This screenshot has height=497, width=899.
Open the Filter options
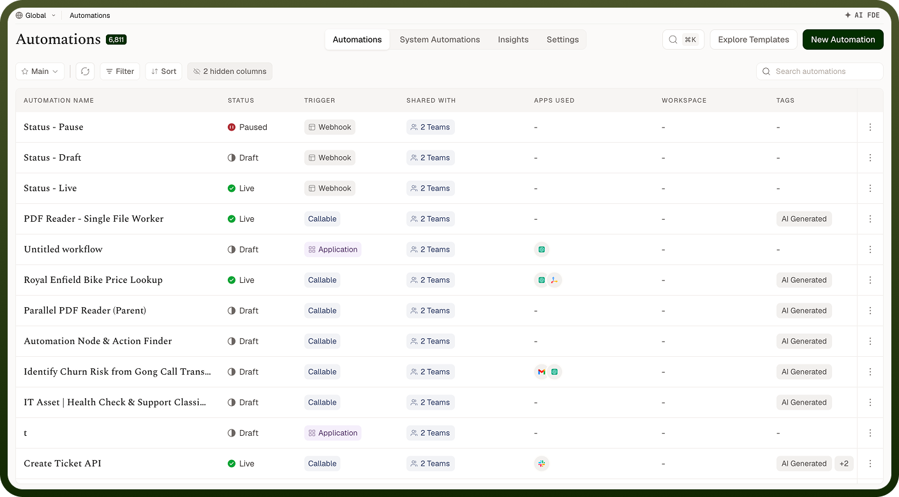(120, 71)
